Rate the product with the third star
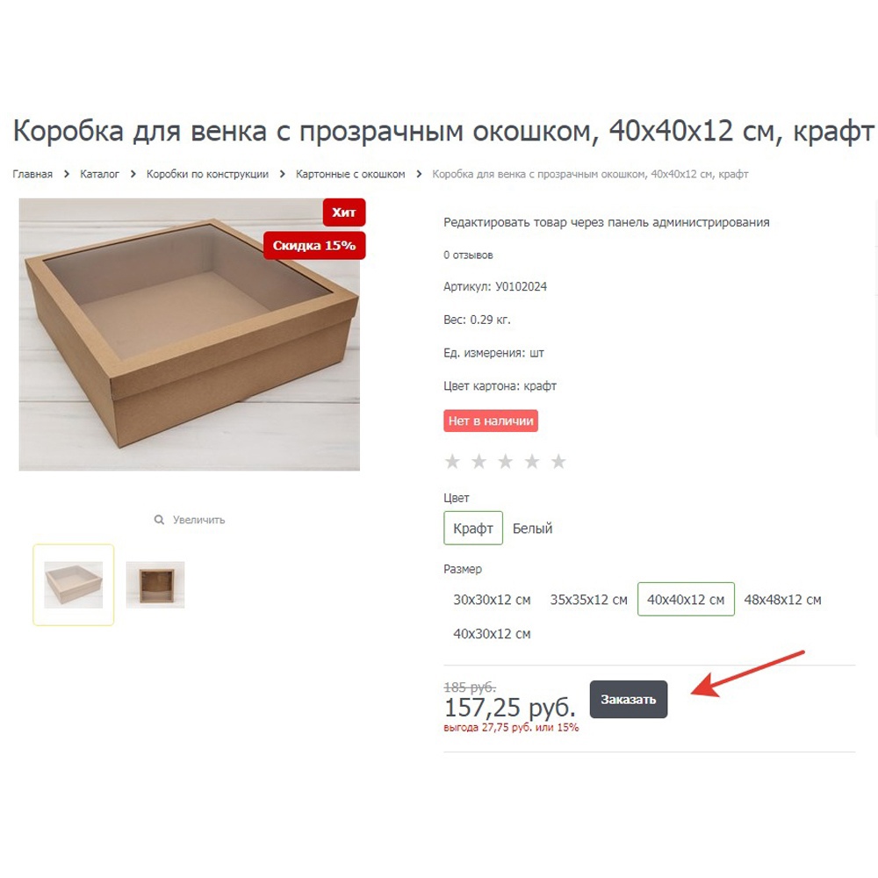 click(506, 462)
